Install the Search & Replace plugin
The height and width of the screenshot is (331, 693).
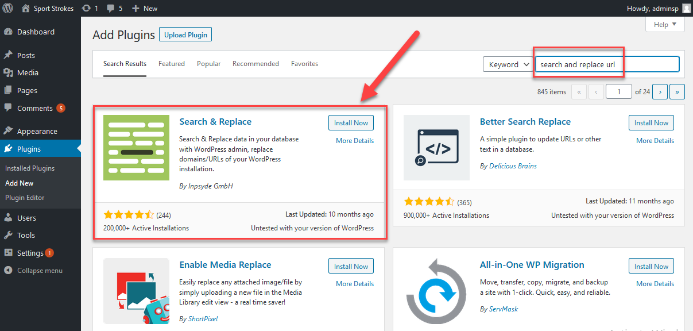351,122
